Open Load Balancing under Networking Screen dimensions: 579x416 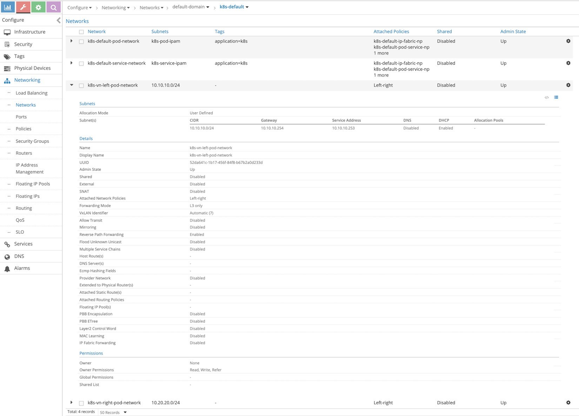[32, 93]
